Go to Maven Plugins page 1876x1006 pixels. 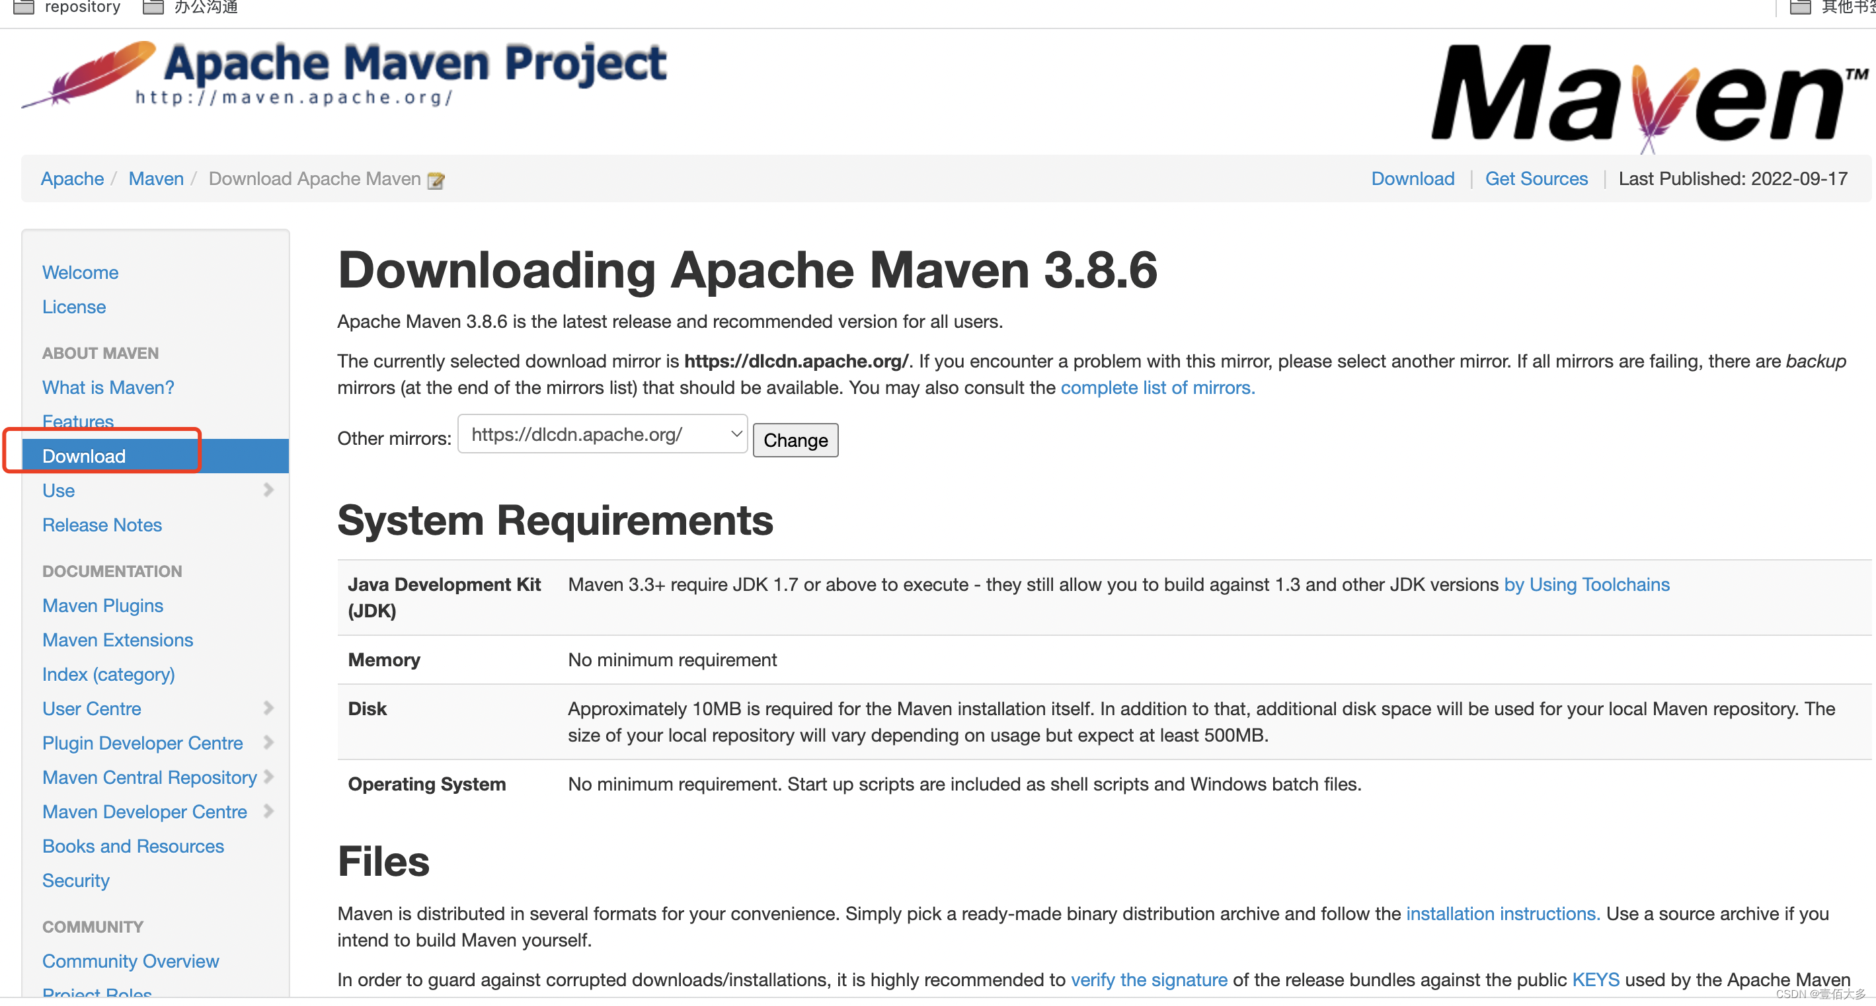coord(102,605)
